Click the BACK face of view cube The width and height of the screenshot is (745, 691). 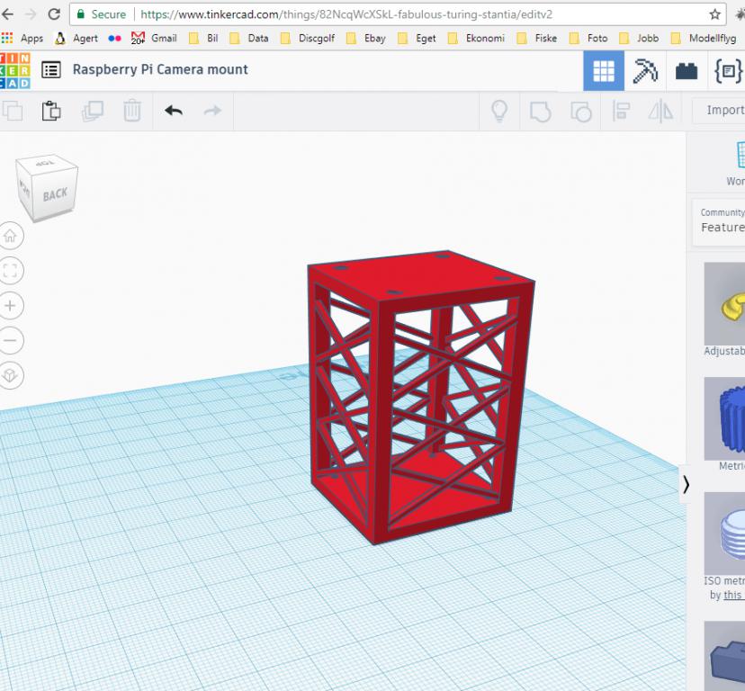(x=55, y=194)
